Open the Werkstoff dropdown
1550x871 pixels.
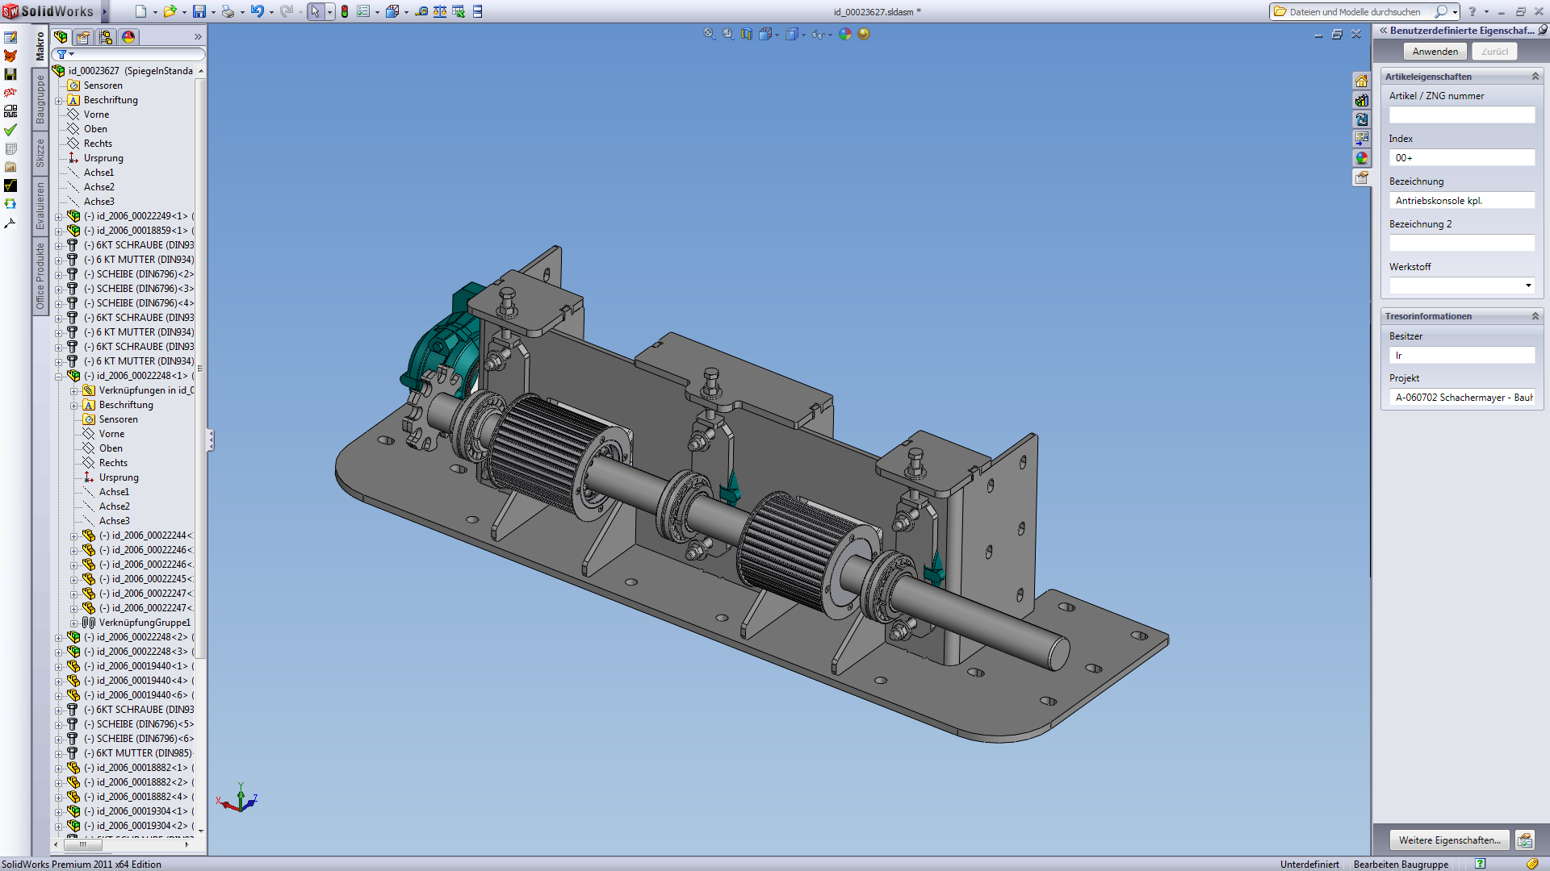(1527, 285)
